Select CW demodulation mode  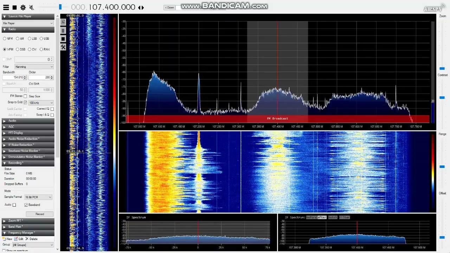click(32, 50)
